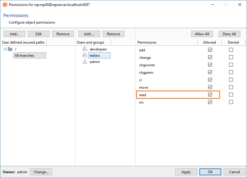The height and width of the screenshot is (178, 247).
Task: Select All branches tree item
Action: [30, 55]
